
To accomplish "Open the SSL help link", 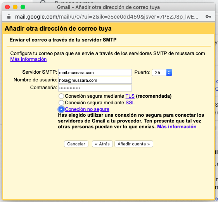I will click(x=130, y=103).
